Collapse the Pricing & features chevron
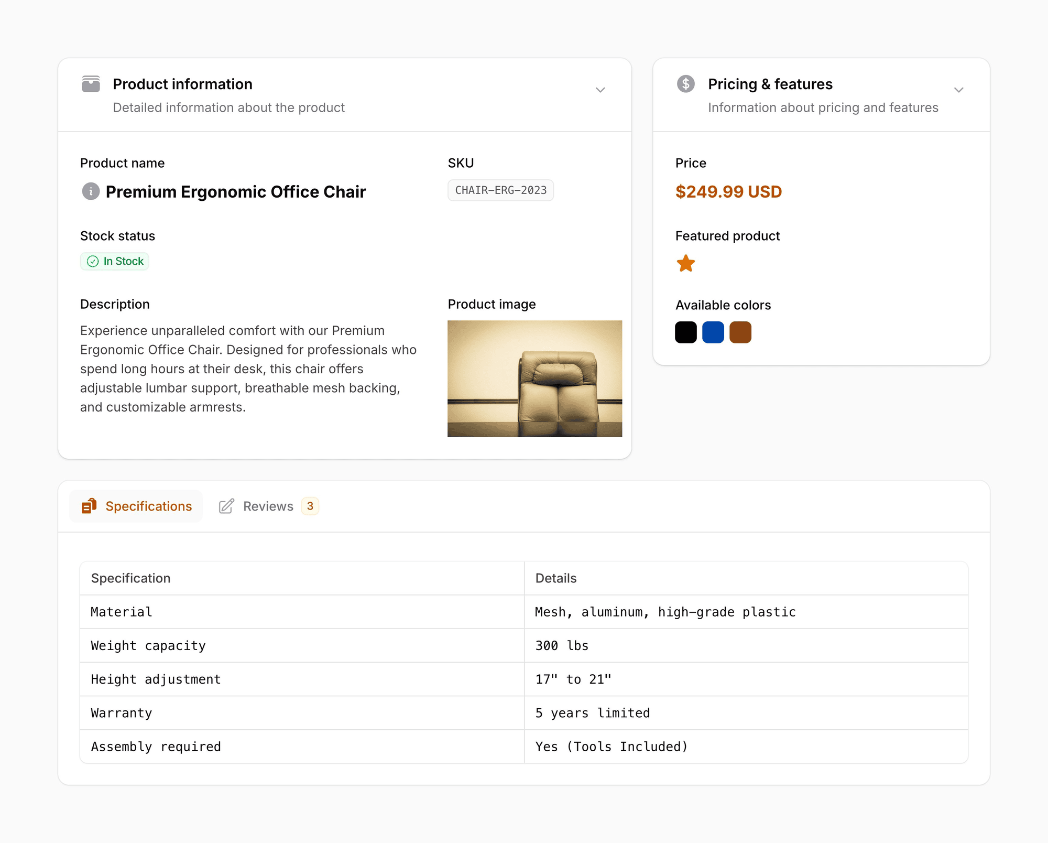1048x843 pixels. tap(959, 90)
